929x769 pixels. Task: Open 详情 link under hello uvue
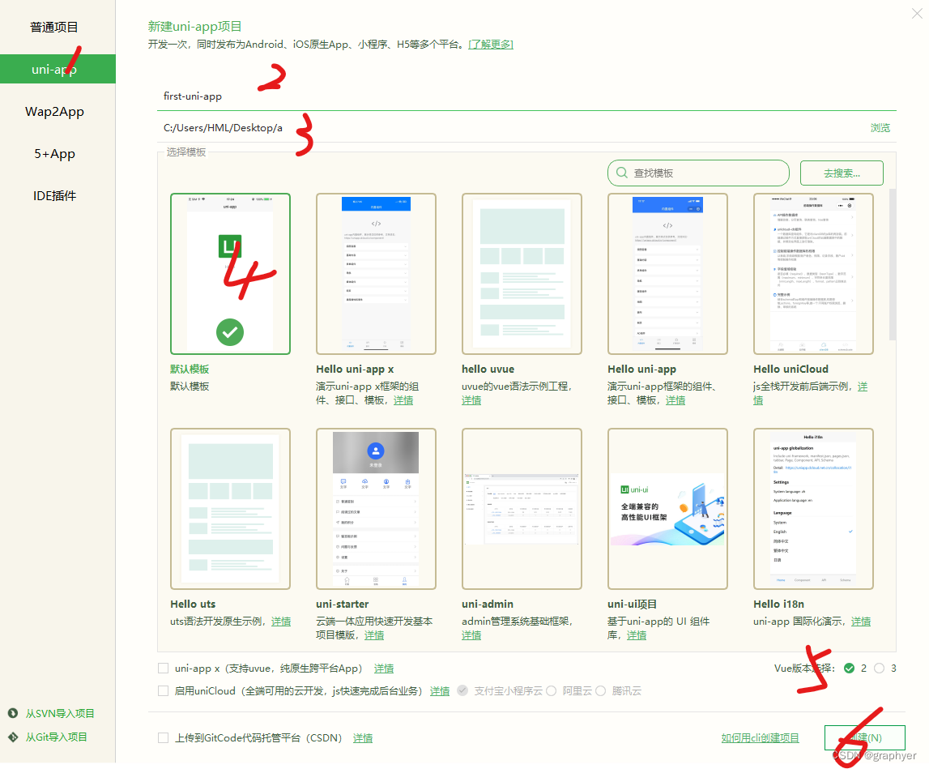[x=471, y=401]
